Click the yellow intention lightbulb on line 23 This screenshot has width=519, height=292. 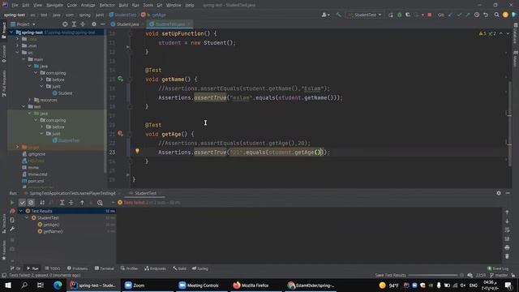(x=137, y=151)
